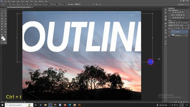Image resolution: width=190 pixels, height=107 pixels.
Task: Select the Horizontal Type tool
Action: pos(5,29)
